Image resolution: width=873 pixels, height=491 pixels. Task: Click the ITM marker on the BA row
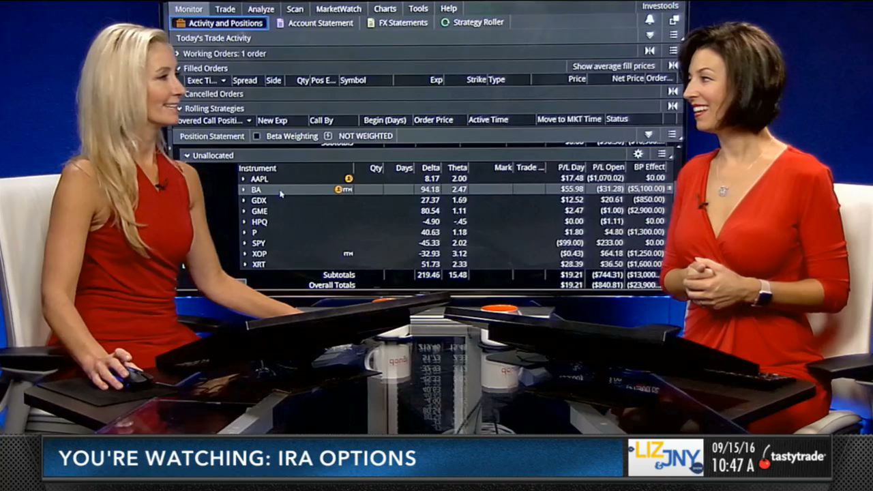[348, 190]
